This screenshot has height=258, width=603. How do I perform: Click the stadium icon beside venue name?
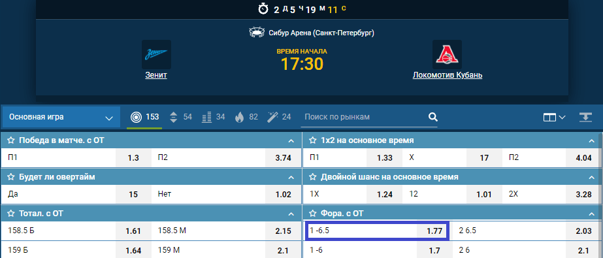[257, 33]
